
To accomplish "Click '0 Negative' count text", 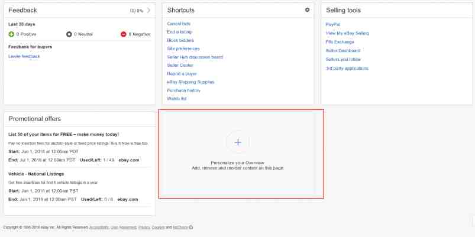I will pyautogui.click(x=140, y=34).
